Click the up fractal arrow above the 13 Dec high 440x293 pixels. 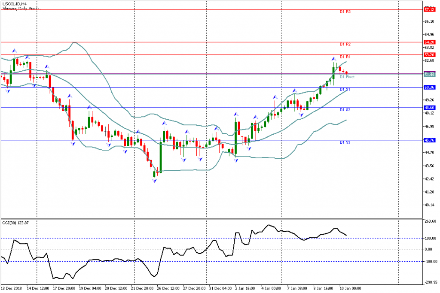(14, 51)
